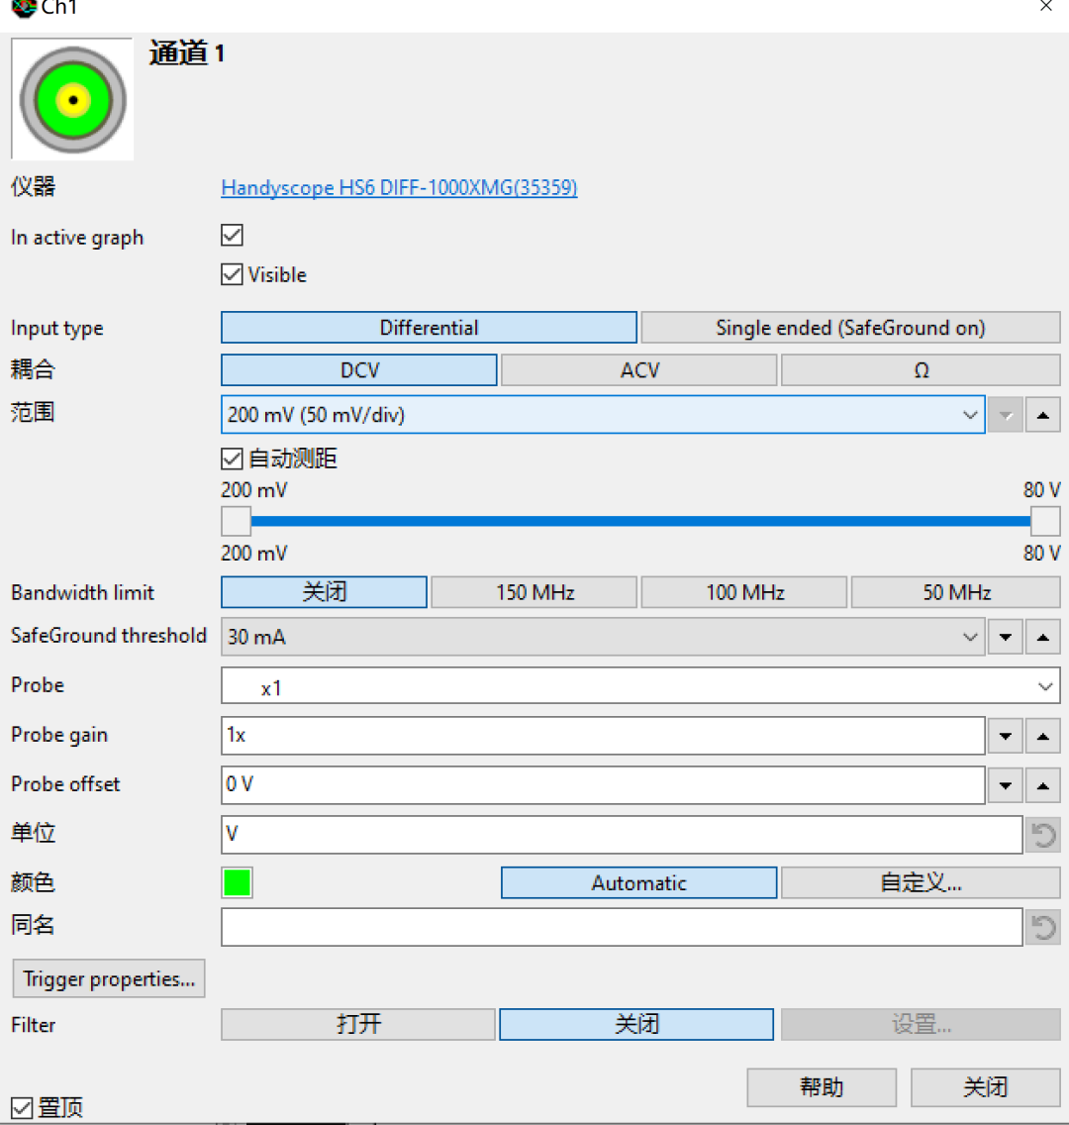Click the left 200 mV slider handle
Screen dimensions: 1069x1125
pyautogui.click(x=236, y=522)
